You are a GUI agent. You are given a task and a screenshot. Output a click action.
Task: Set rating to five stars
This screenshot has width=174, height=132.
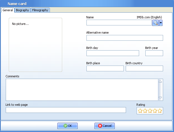click(160, 111)
